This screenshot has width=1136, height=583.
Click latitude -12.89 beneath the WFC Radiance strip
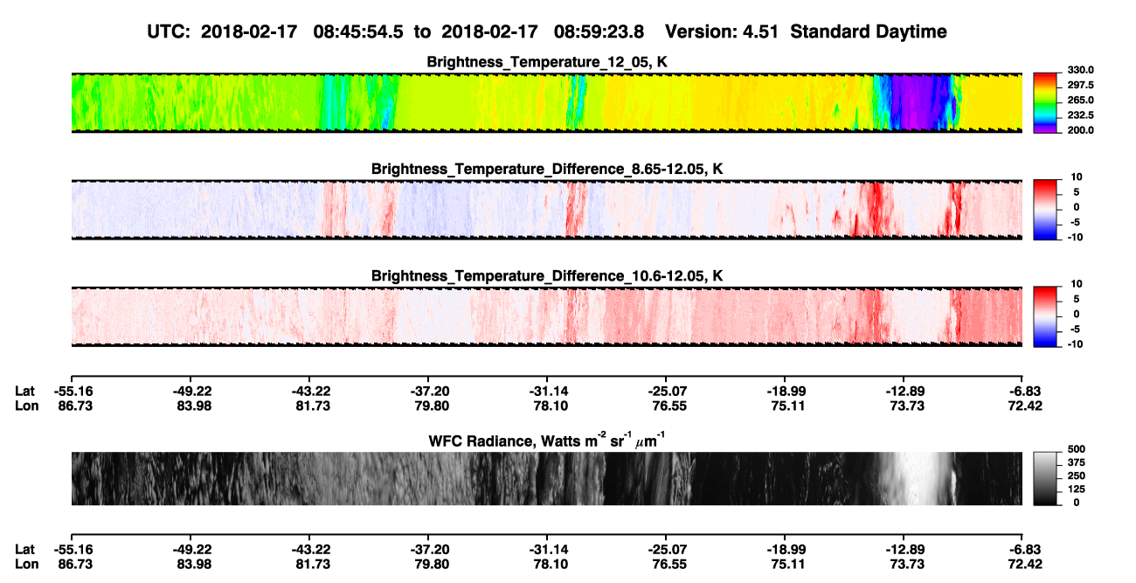[904, 549]
